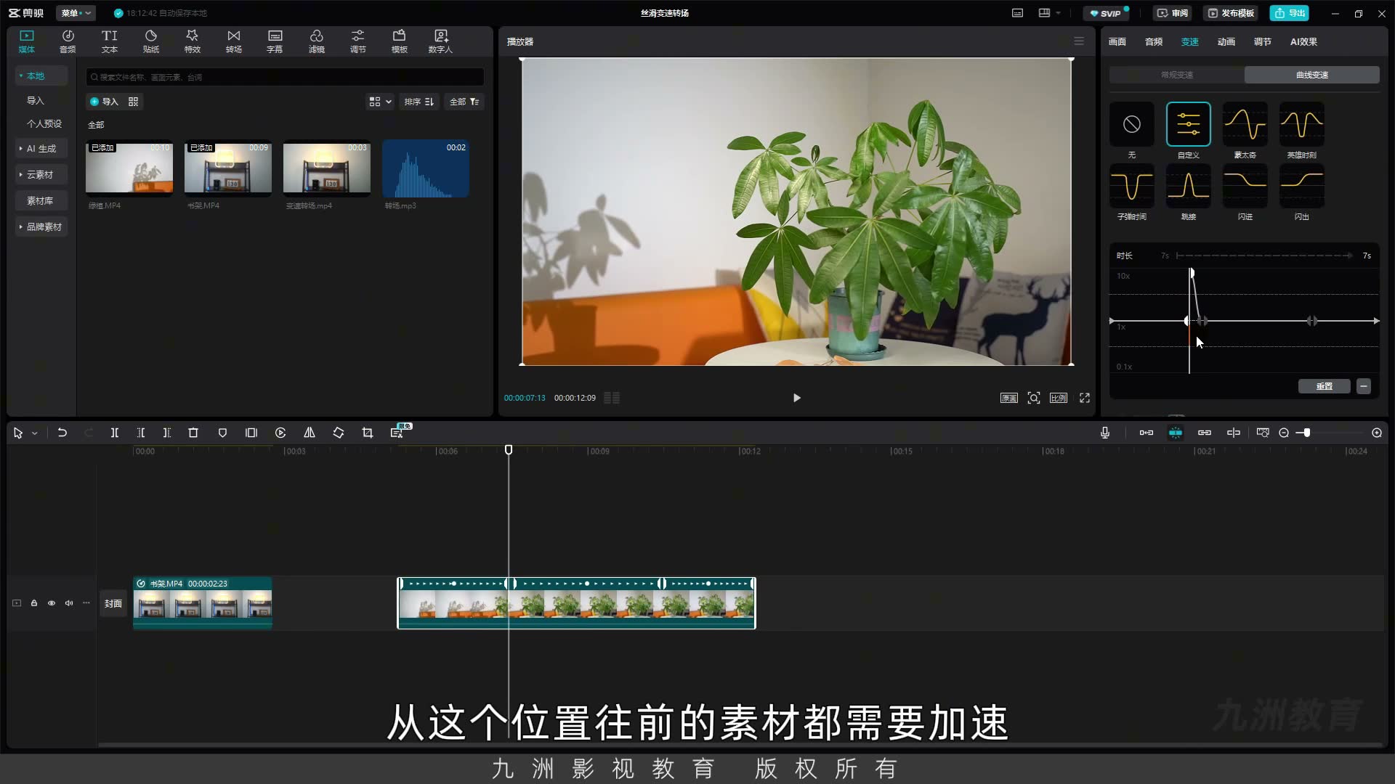This screenshot has height=784, width=1395.
Task: Click the zoom-in timeline plus icon
Action: [x=1377, y=433]
